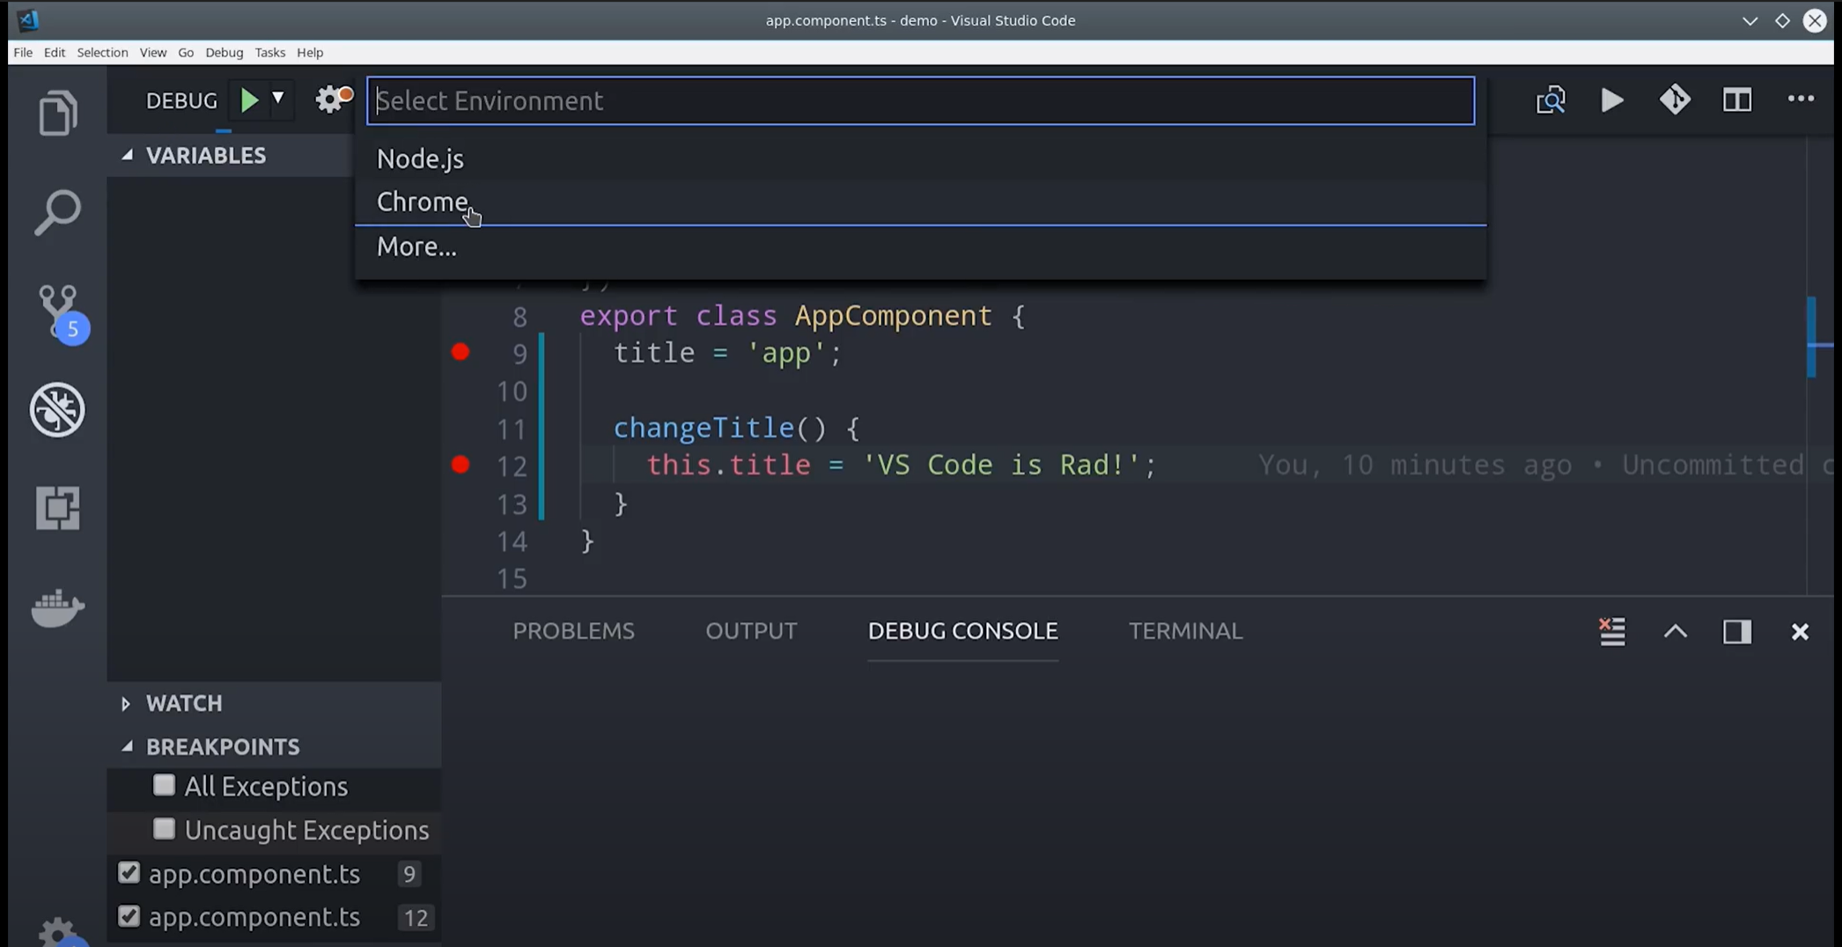Click the git diamond icon in editor toolbar

click(1675, 99)
